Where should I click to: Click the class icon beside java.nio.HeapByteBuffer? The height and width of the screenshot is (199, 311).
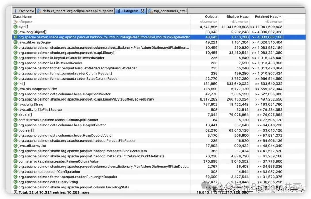point(15,89)
